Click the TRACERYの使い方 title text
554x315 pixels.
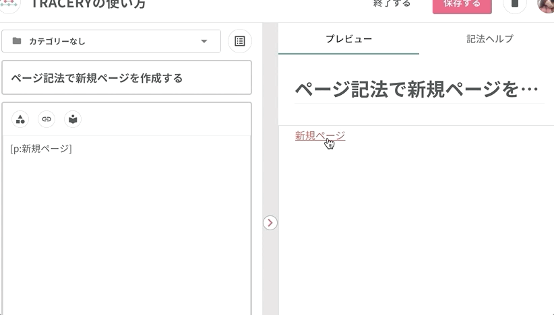coord(88,4)
